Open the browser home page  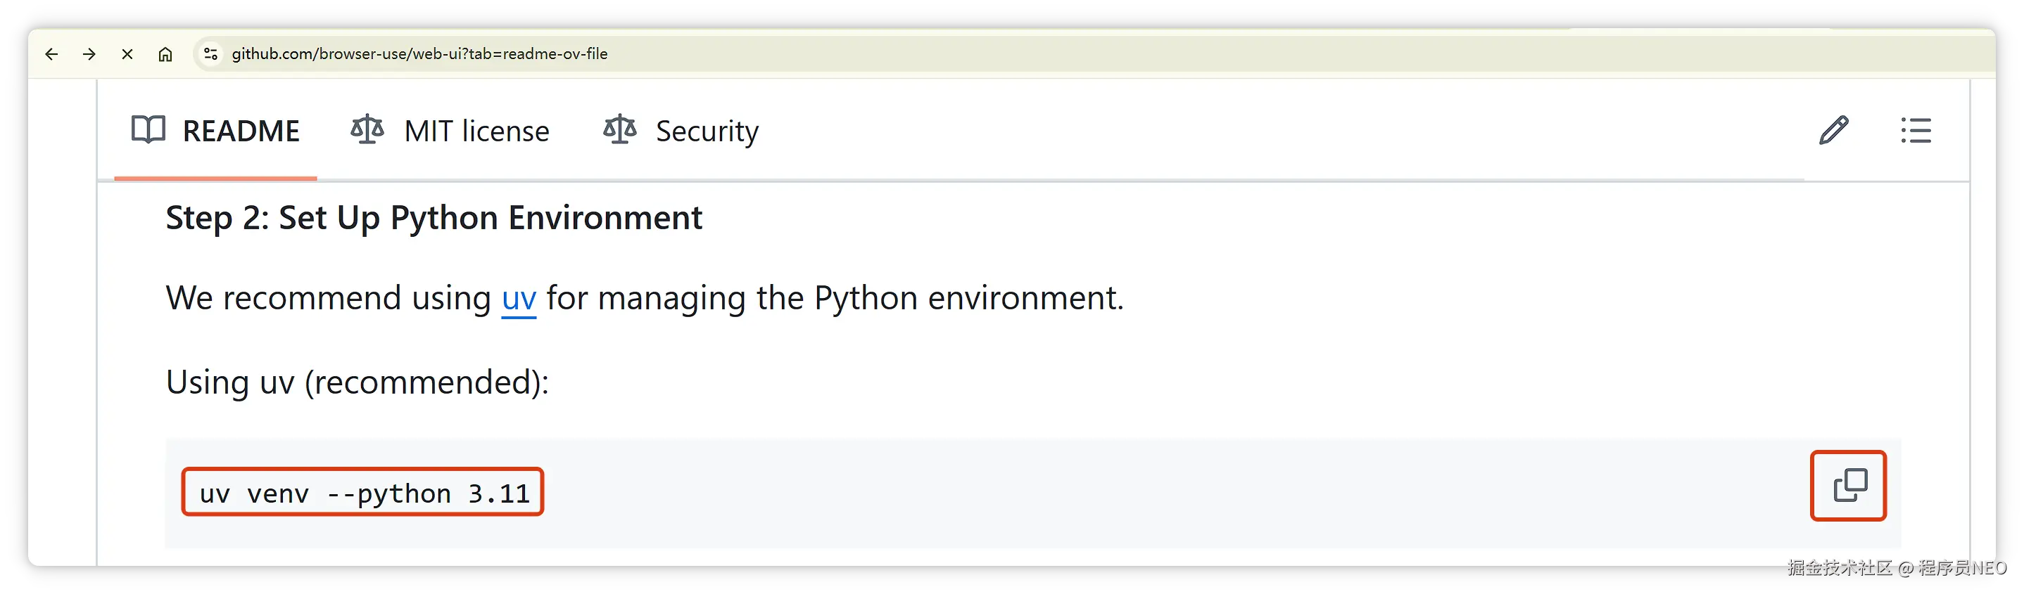(165, 54)
